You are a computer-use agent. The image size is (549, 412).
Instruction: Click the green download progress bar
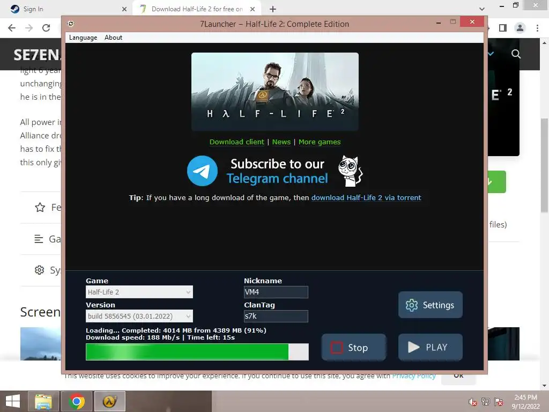(x=197, y=352)
